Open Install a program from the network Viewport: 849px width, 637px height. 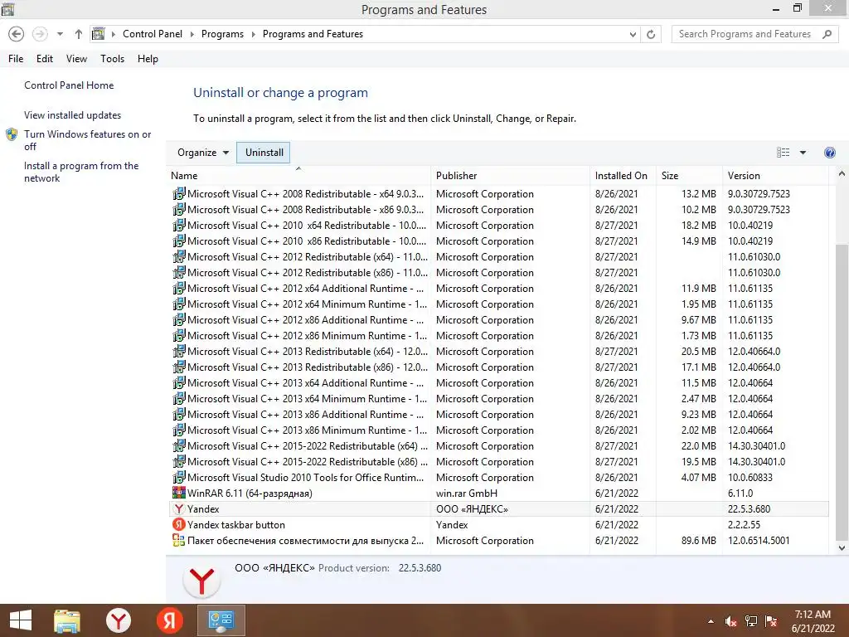81,172
